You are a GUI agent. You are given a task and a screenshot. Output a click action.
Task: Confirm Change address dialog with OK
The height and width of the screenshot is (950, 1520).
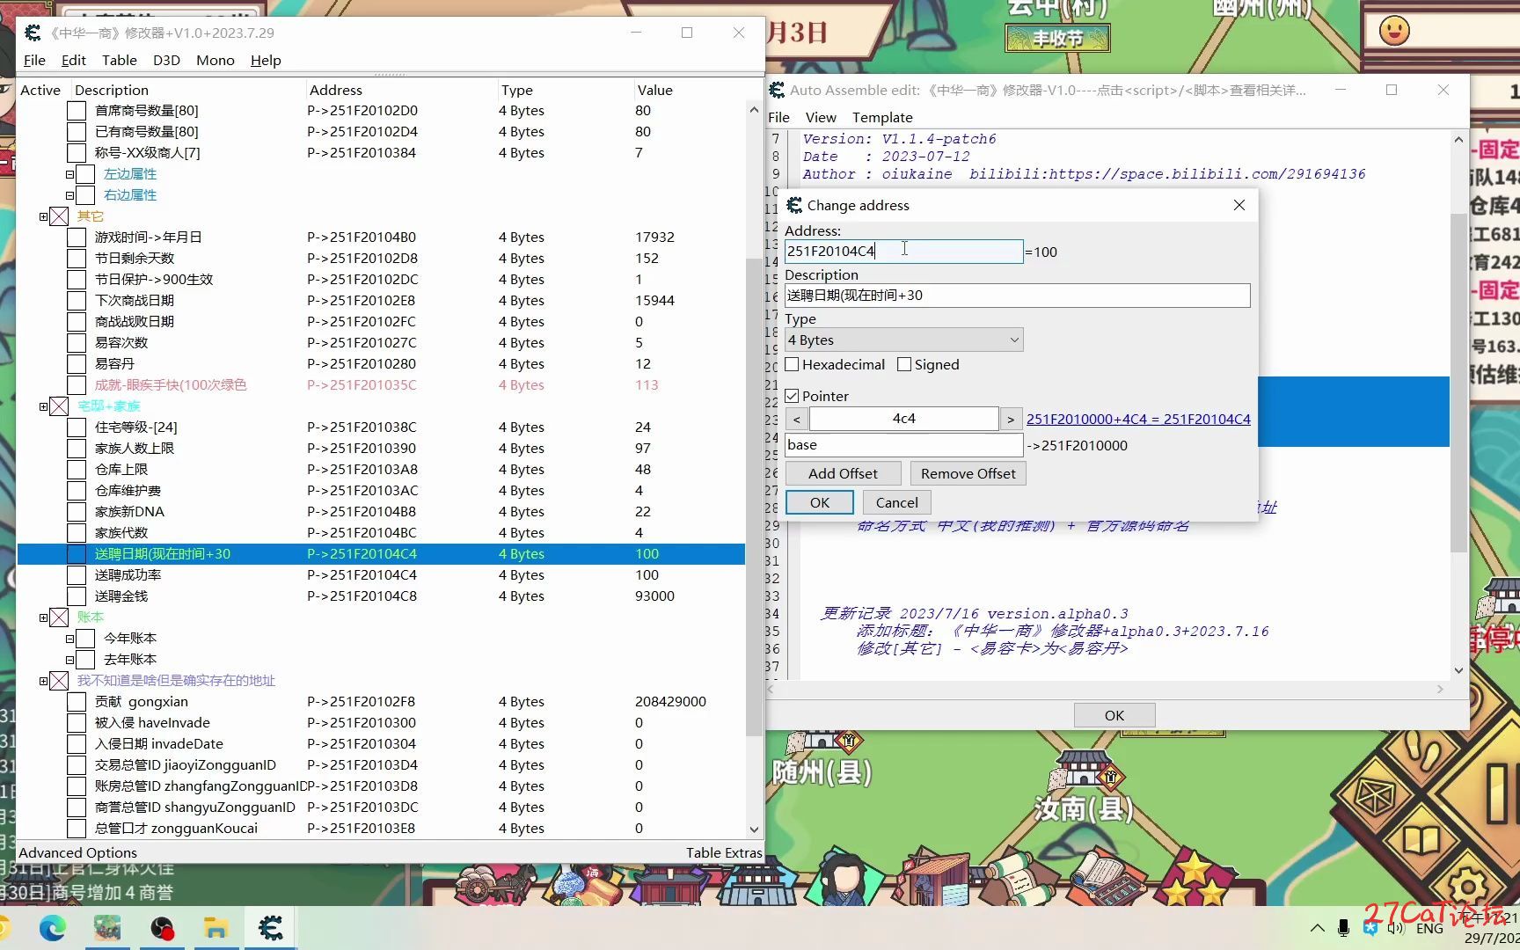pyautogui.click(x=820, y=502)
